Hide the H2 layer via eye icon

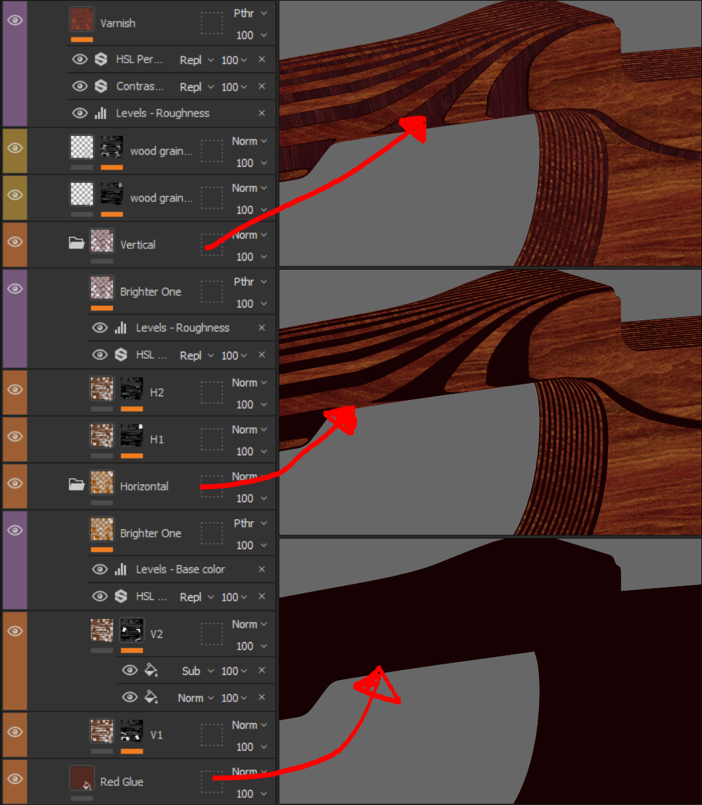click(x=14, y=389)
